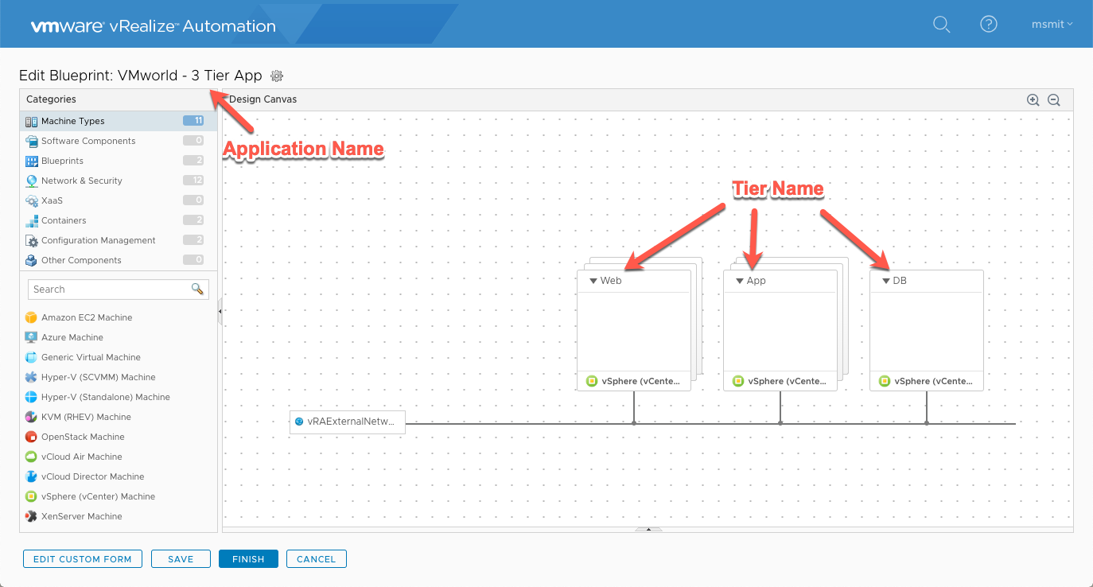Collapse the Web tier triangle
Image resolution: width=1093 pixels, height=587 pixels.
click(x=593, y=281)
